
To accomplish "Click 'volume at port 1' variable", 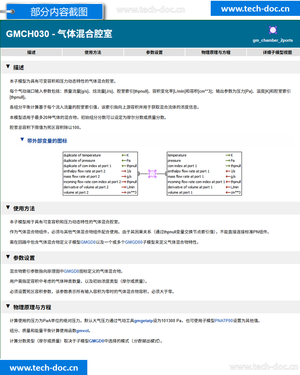I will point(180,192).
